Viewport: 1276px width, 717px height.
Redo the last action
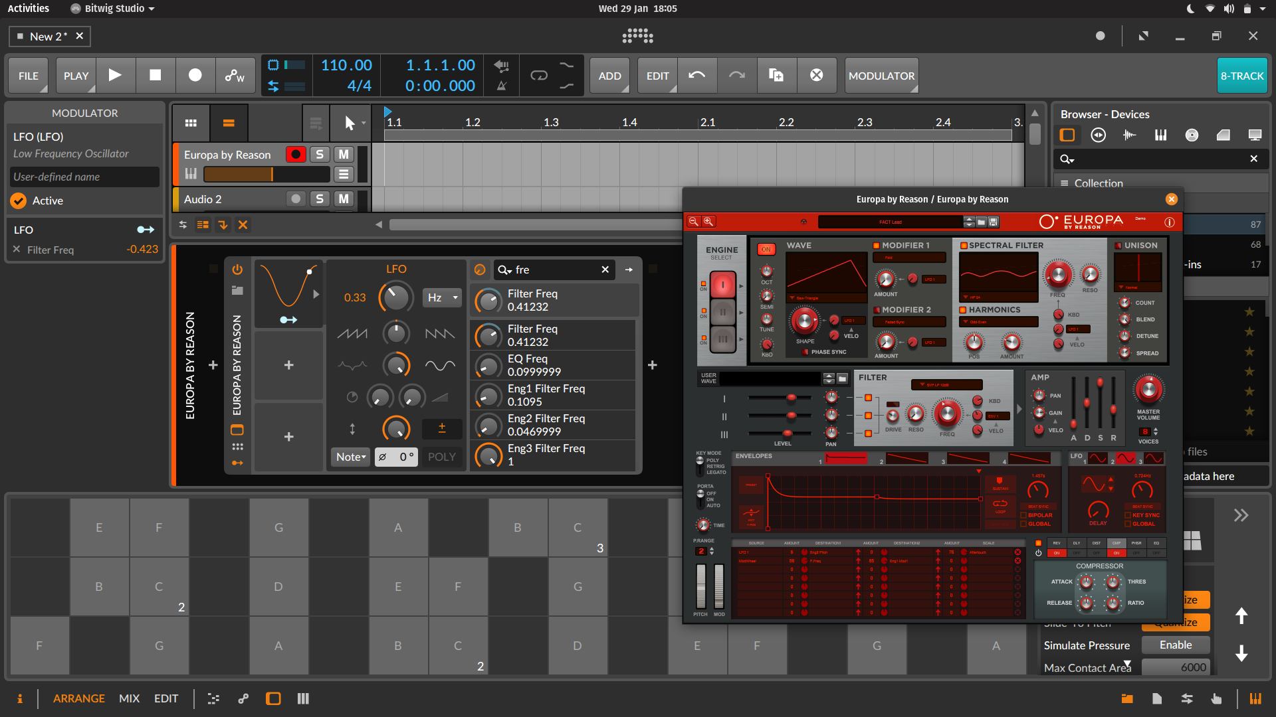(736, 76)
